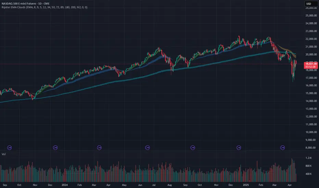
Task: Click the Apr label at the time axis end
Action: pyautogui.click(x=290, y=185)
